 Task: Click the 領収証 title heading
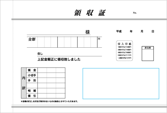90,13
